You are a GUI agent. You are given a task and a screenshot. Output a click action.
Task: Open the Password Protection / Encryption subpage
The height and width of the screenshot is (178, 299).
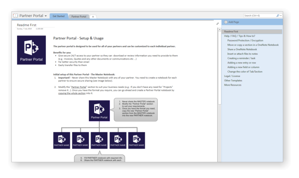245,40
